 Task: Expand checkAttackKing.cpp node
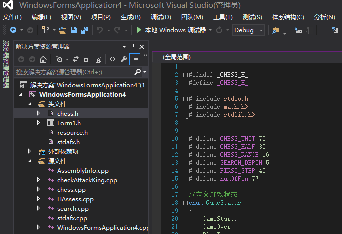pyautogui.click(x=38, y=180)
